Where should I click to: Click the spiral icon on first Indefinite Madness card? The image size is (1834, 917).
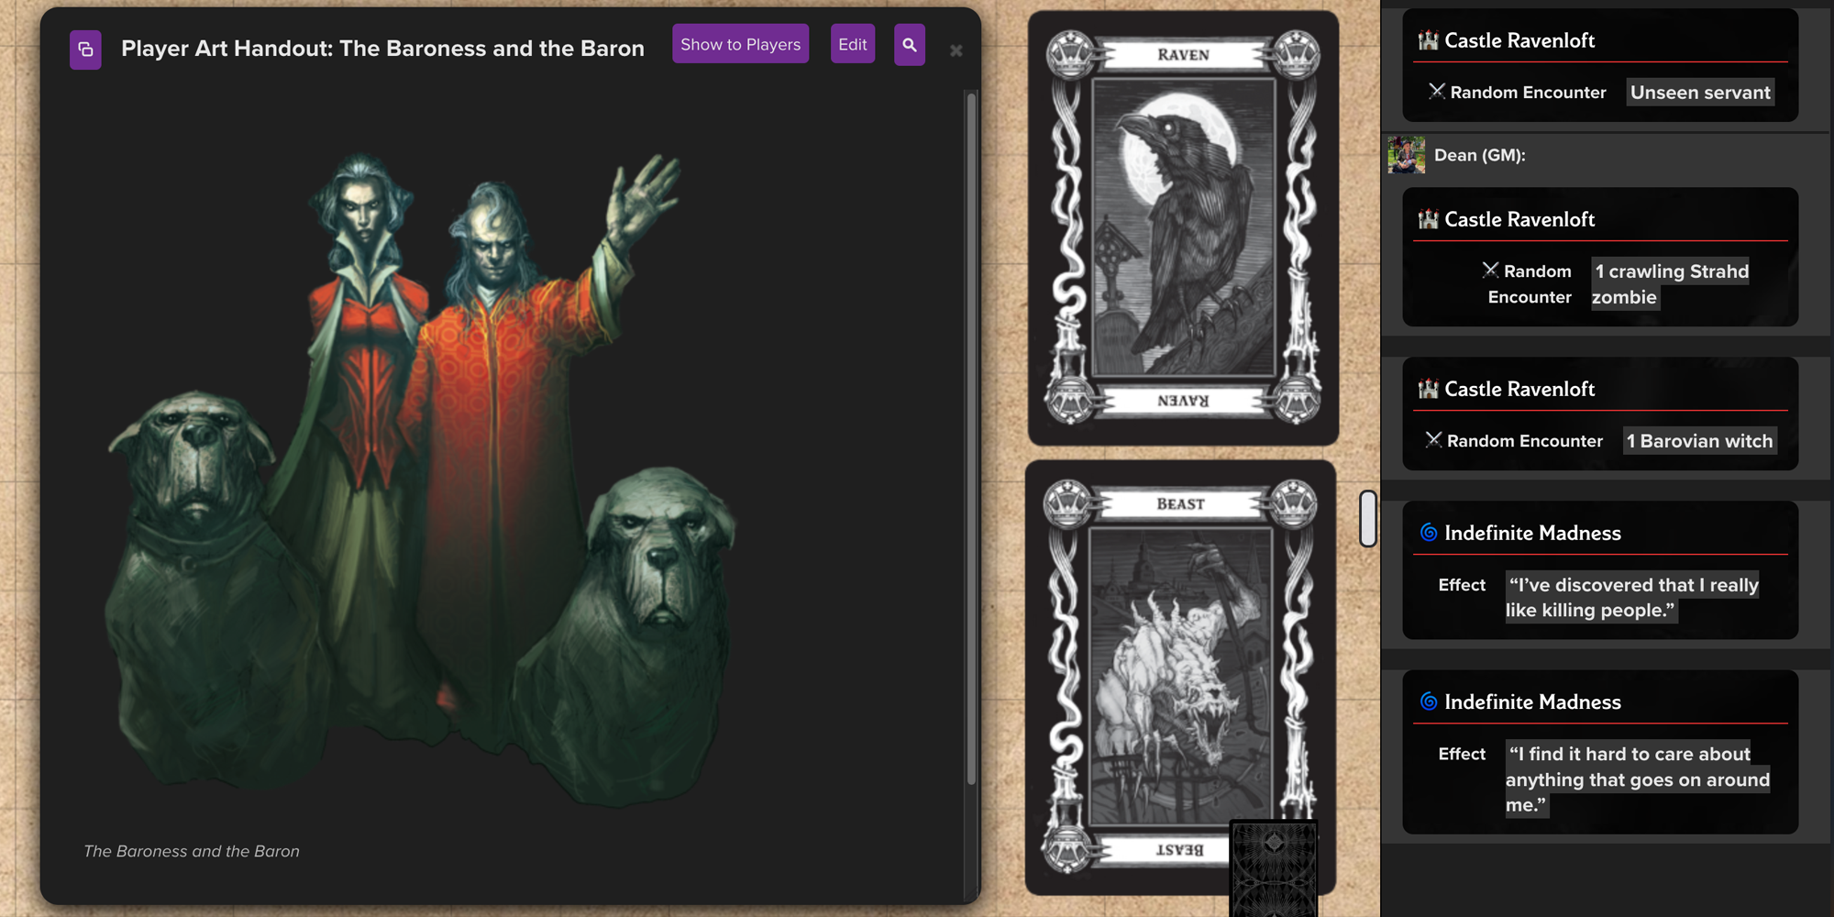click(1427, 533)
